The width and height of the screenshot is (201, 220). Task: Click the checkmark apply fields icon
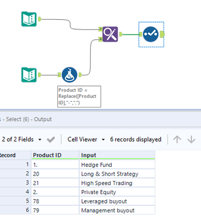[x=51, y=140]
